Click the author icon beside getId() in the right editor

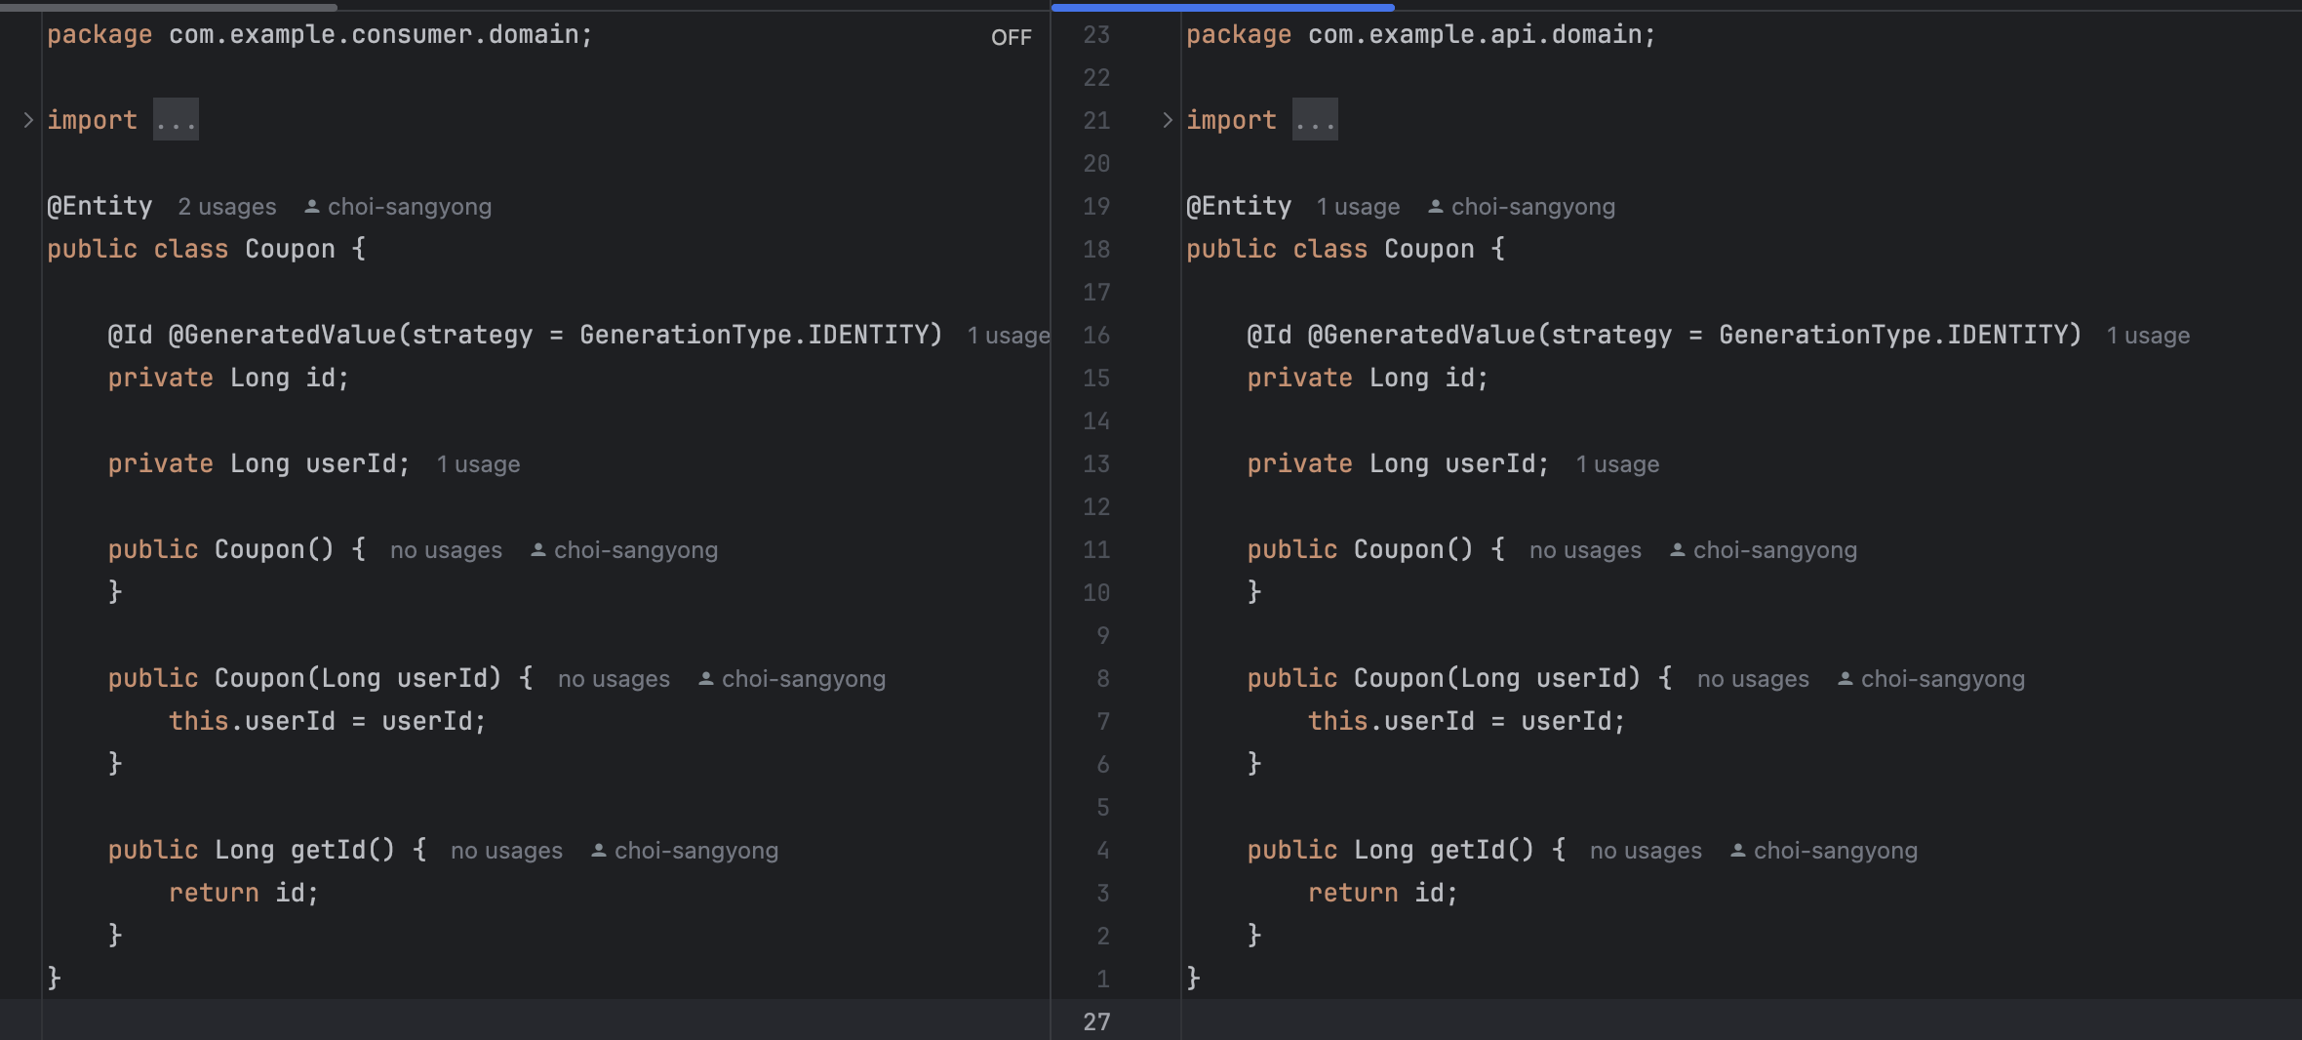pyautogui.click(x=1738, y=851)
